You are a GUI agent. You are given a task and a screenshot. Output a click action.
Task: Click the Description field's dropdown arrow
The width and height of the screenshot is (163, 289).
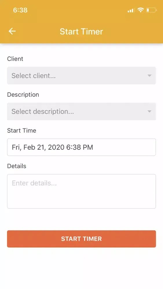point(149,111)
